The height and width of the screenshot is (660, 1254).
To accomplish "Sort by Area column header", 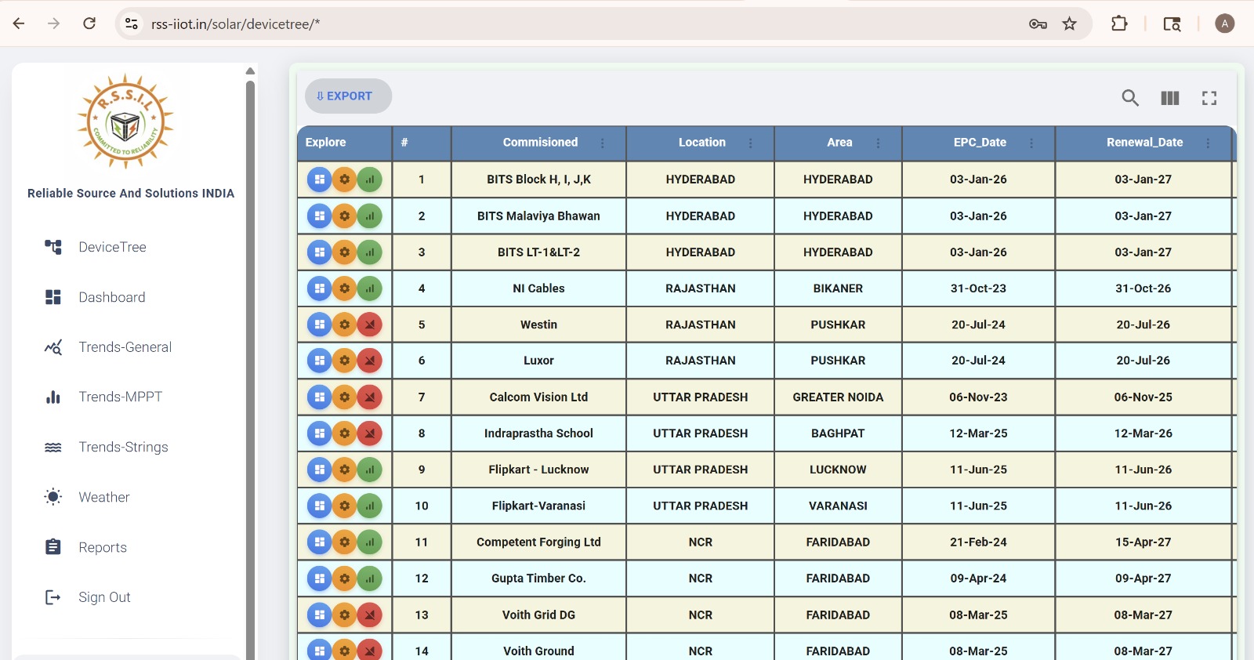I will click(x=839, y=142).
